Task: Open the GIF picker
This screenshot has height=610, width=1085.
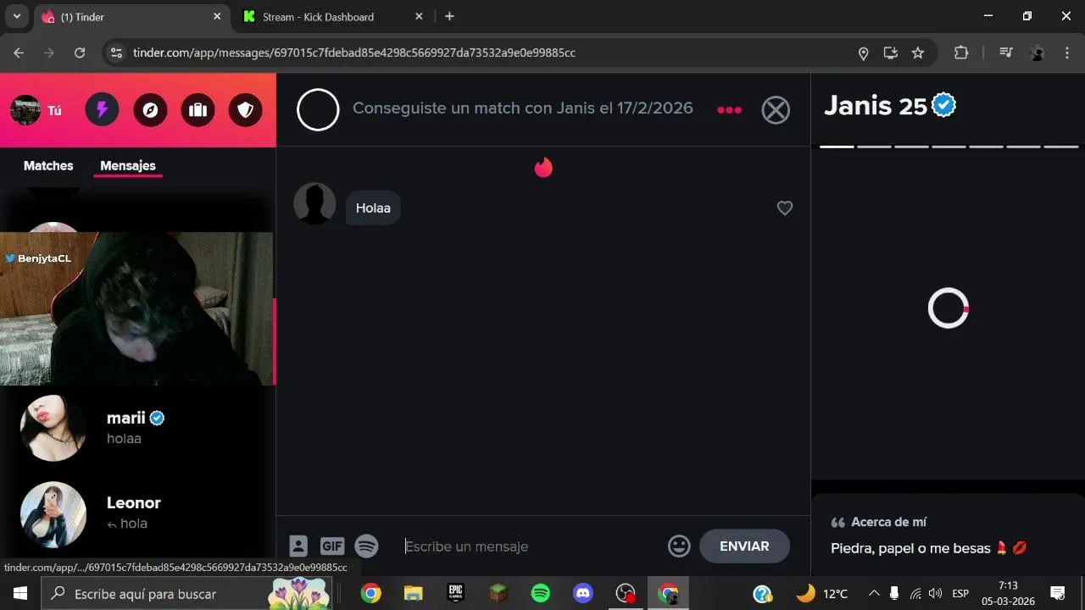Action: (332, 546)
